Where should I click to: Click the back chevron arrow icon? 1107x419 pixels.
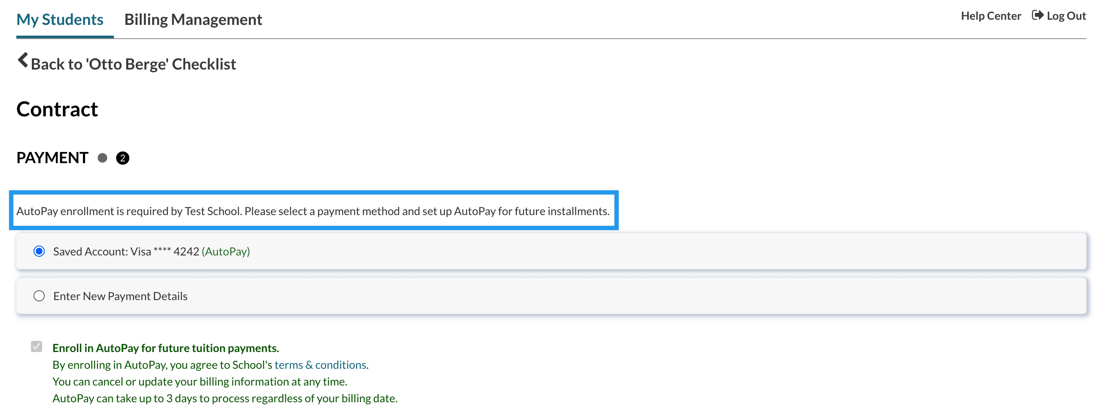tap(23, 61)
